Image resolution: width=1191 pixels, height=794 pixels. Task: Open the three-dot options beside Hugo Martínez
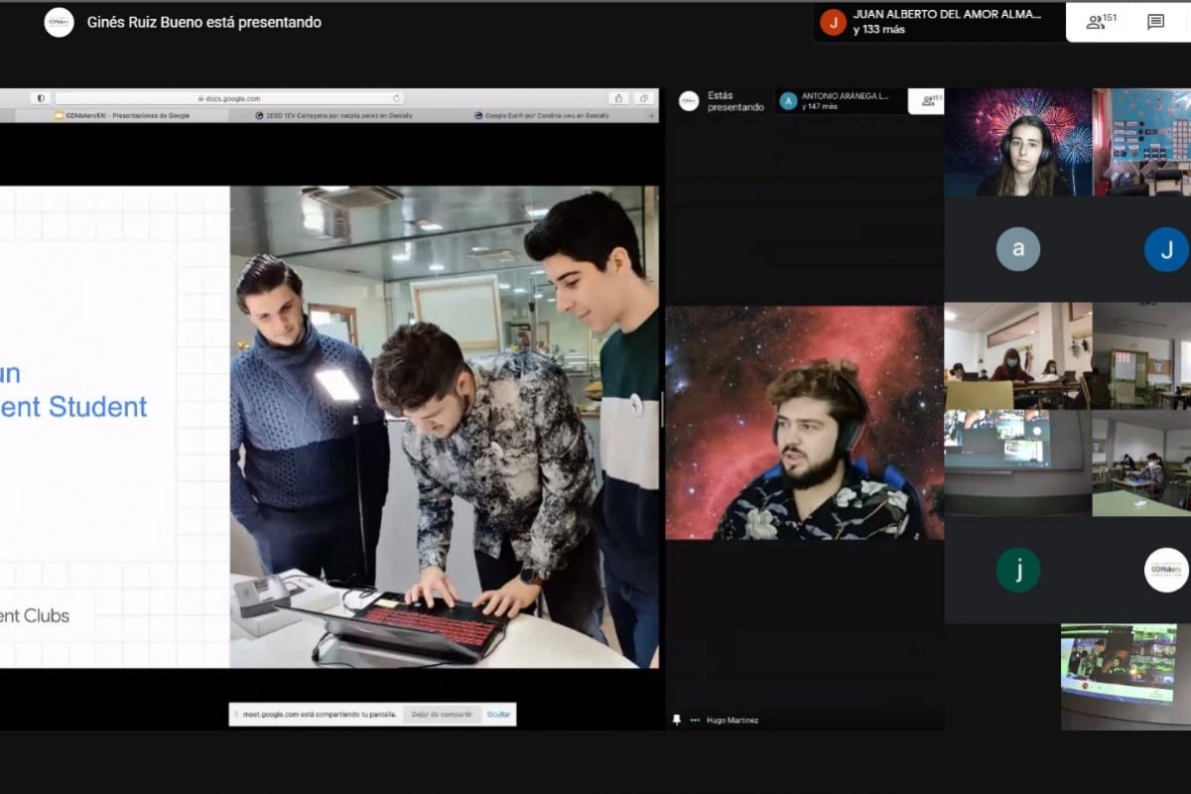click(696, 720)
